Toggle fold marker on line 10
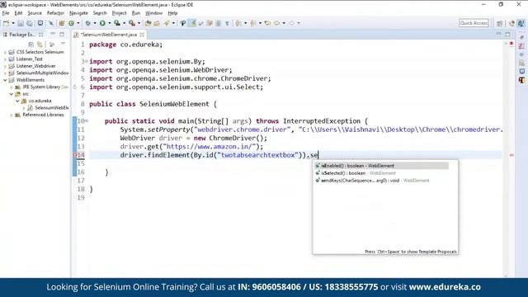528x297 pixels. tap(87, 121)
